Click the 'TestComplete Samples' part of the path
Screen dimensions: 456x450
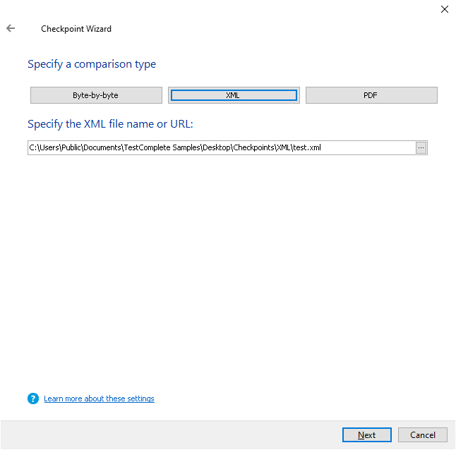162,147
